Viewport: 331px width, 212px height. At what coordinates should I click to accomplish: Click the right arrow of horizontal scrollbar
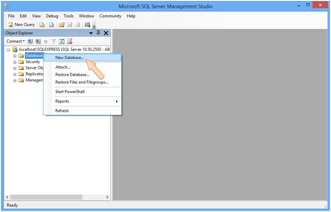pos(107,197)
